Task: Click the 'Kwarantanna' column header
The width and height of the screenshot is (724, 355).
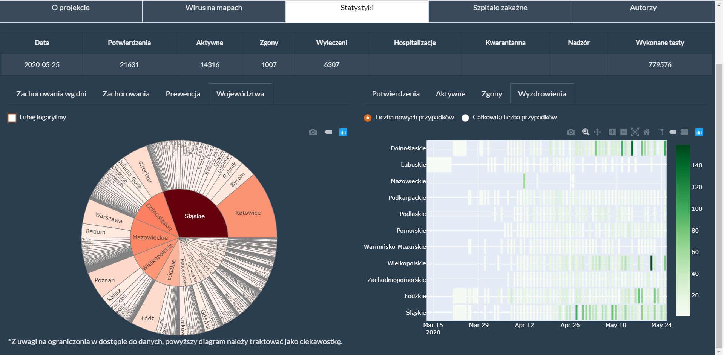Action: 505,43
